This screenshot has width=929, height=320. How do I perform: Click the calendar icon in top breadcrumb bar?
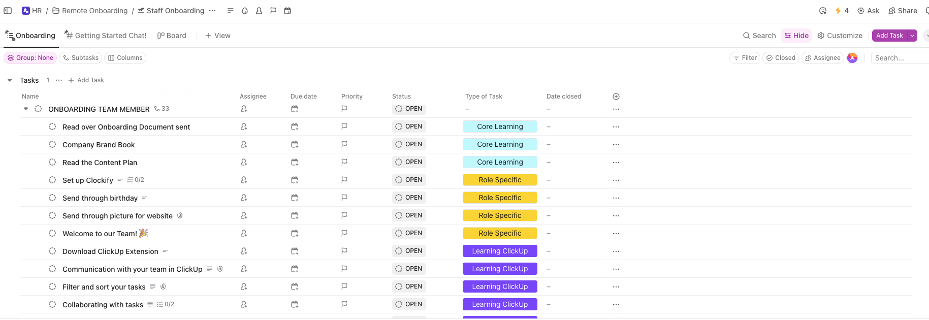pyautogui.click(x=287, y=11)
